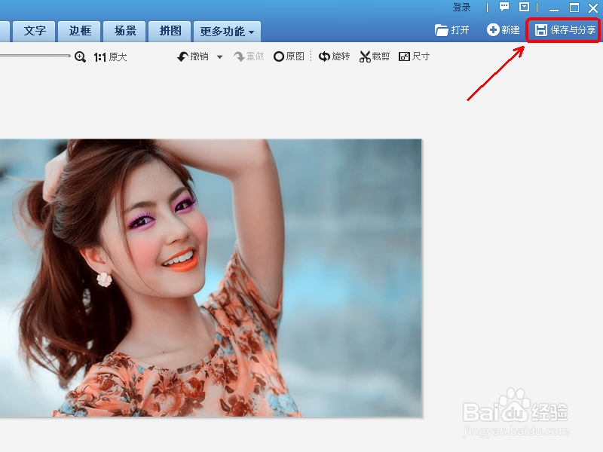603x452 pixels.
Task: View image at 1:1 原大 size
Action: [110, 57]
